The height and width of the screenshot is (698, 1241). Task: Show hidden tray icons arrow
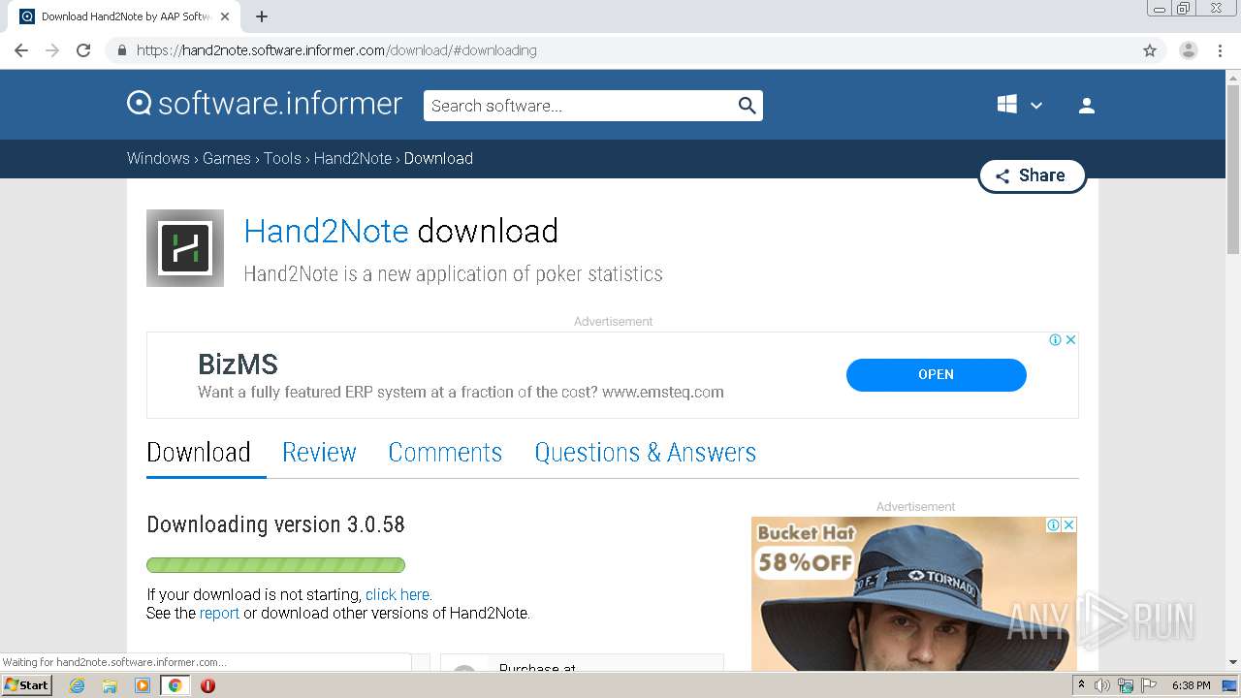pos(1081,685)
